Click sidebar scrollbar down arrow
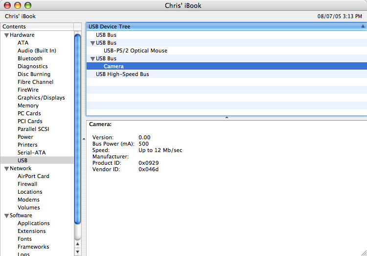 click(77, 252)
